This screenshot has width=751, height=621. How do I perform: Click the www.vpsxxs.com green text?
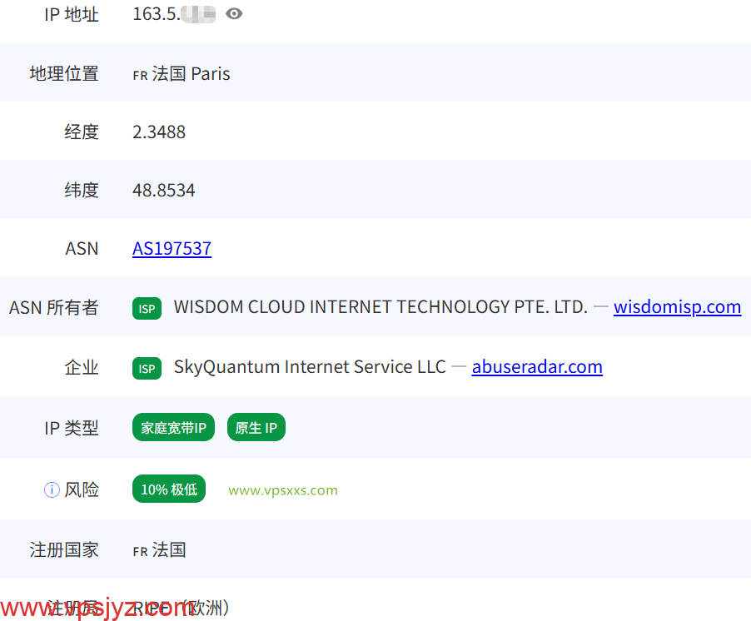click(282, 489)
